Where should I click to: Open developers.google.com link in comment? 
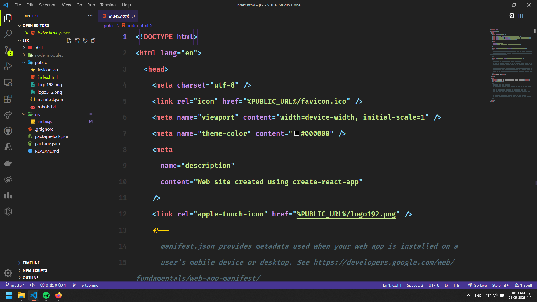(384, 262)
